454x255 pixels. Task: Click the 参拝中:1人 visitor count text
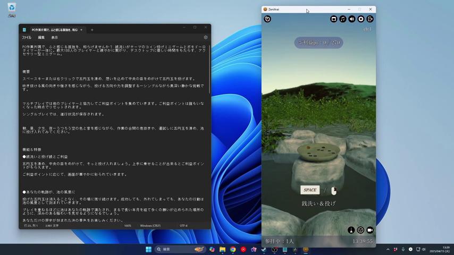click(x=279, y=241)
